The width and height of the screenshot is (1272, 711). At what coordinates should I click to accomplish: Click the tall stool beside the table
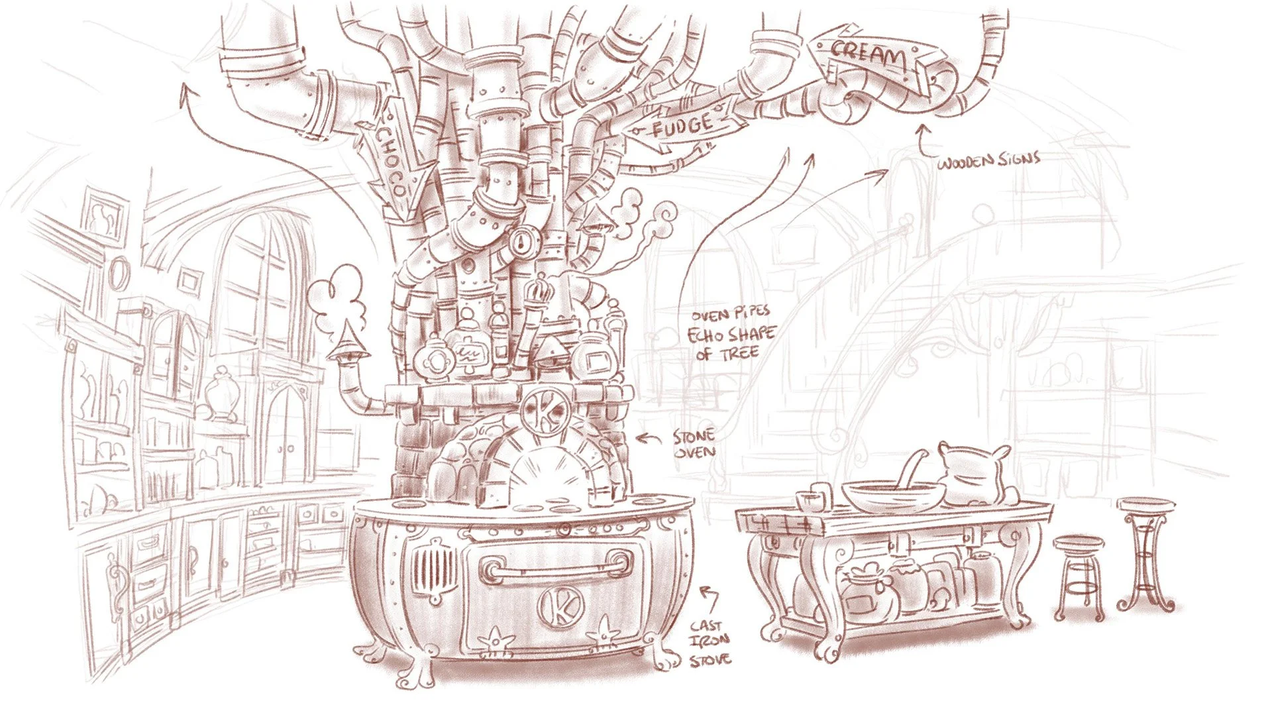point(1145,553)
